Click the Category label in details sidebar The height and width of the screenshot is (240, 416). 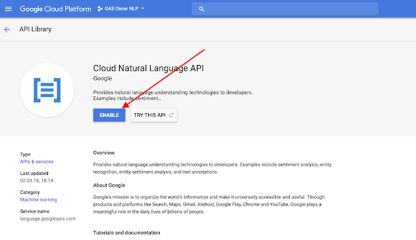(30, 193)
